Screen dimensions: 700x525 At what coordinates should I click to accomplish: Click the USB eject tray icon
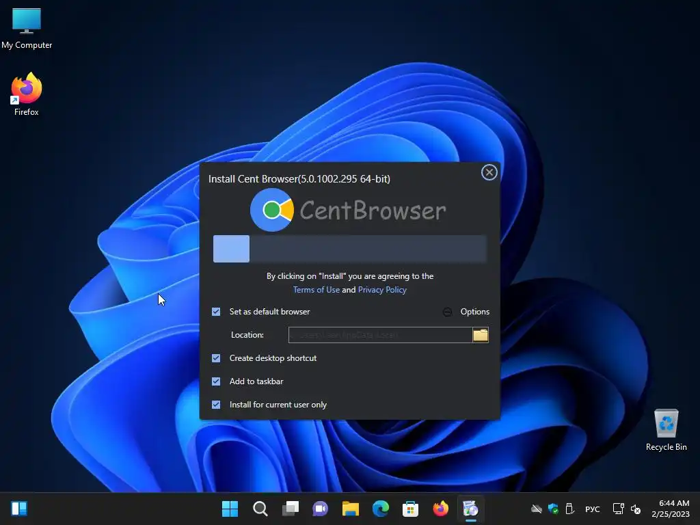pos(569,509)
